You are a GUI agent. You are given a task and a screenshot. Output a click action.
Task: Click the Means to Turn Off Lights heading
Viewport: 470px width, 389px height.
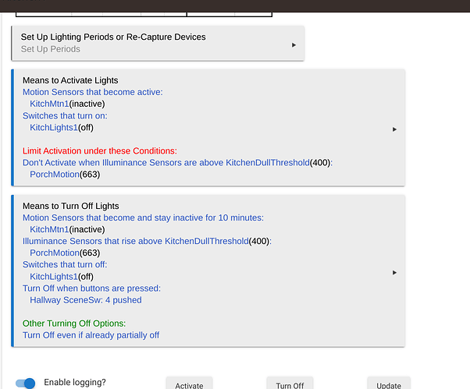(x=71, y=206)
